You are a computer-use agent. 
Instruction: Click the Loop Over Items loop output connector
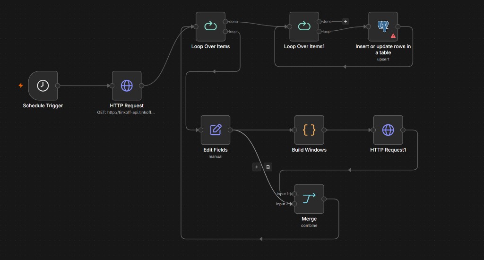coord(225,32)
